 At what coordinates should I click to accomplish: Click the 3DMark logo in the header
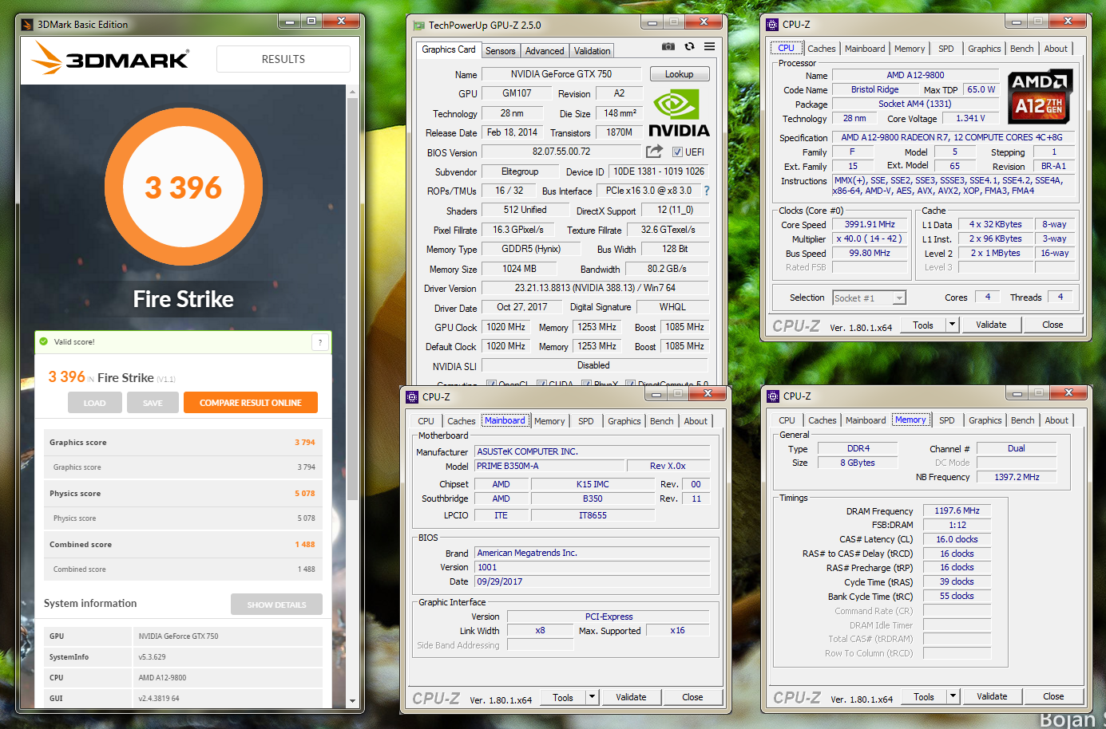pos(111,58)
